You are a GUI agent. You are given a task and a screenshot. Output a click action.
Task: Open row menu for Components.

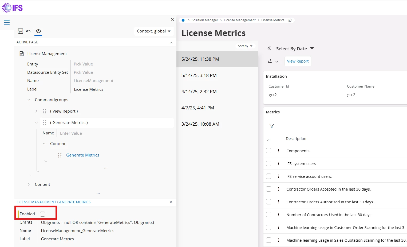coord(279,151)
